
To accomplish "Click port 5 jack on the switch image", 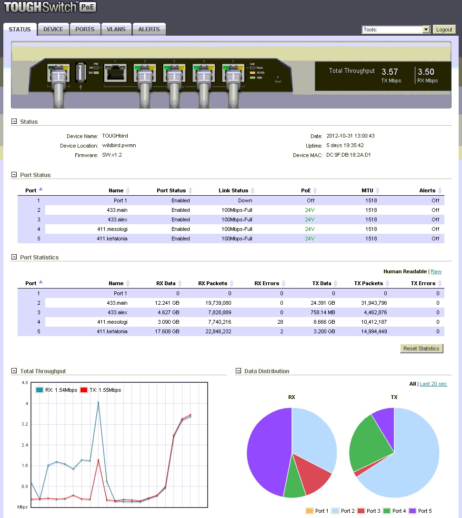I will click(232, 73).
